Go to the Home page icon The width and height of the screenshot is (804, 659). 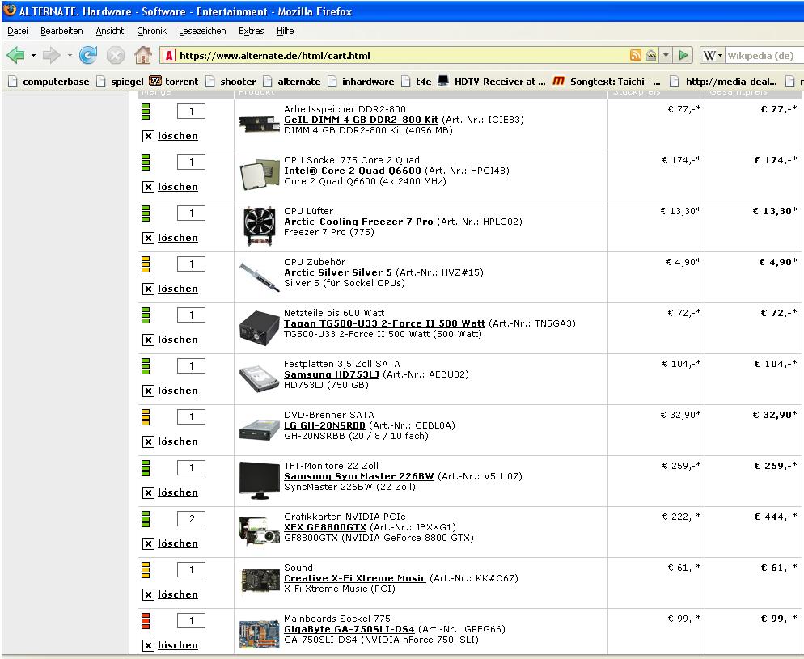coord(143,55)
